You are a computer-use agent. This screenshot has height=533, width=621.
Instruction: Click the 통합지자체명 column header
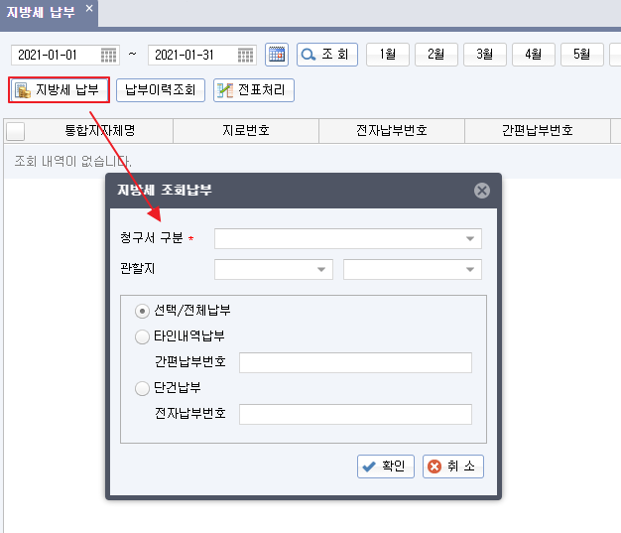tap(100, 130)
